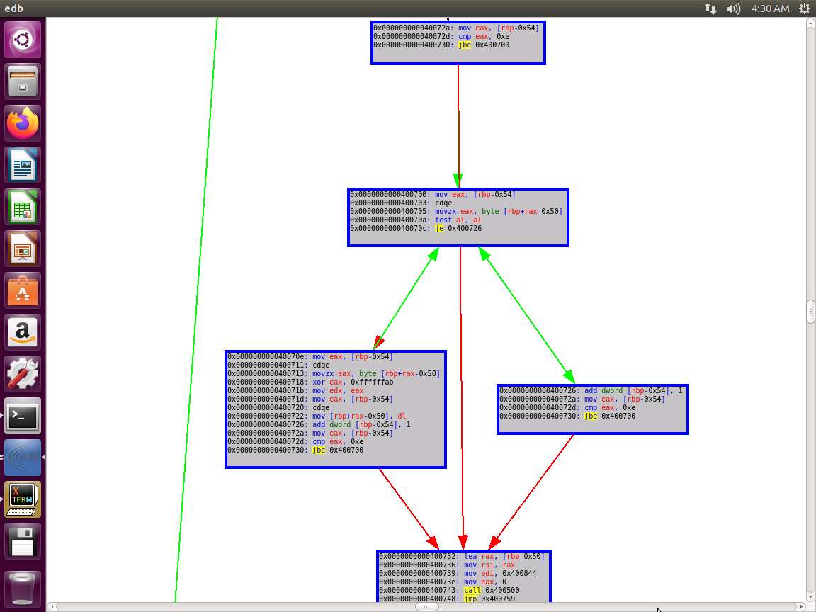Screen dimensions: 816x612
Task: Open System Settings from the dock
Action: [23, 375]
